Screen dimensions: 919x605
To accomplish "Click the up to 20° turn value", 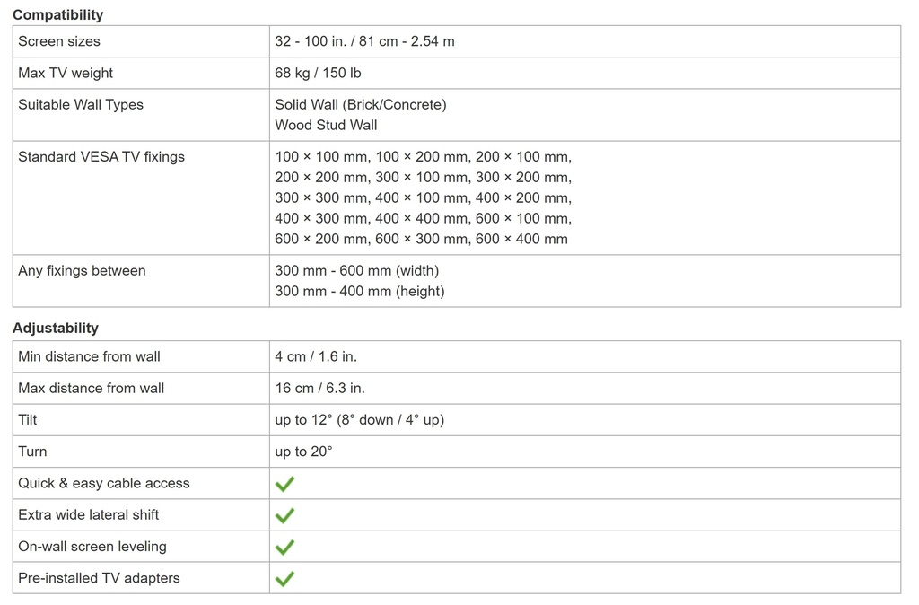I will pyautogui.click(x=303, y=452).
